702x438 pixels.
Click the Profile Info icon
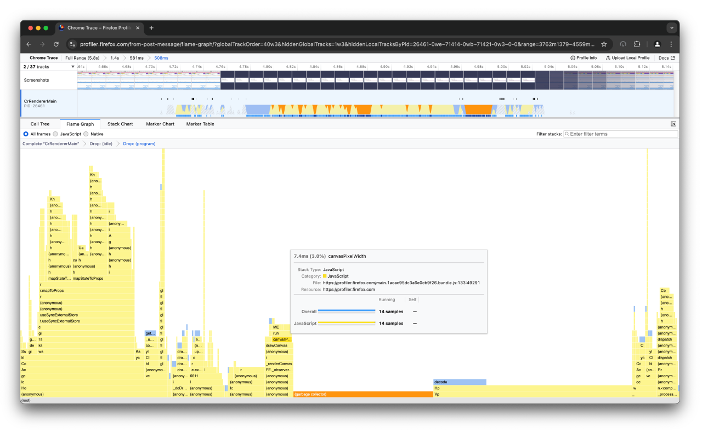[572, 57]
